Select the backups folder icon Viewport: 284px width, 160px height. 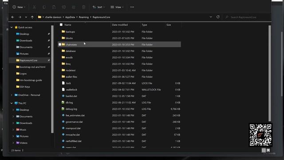[x=63, y=32]
